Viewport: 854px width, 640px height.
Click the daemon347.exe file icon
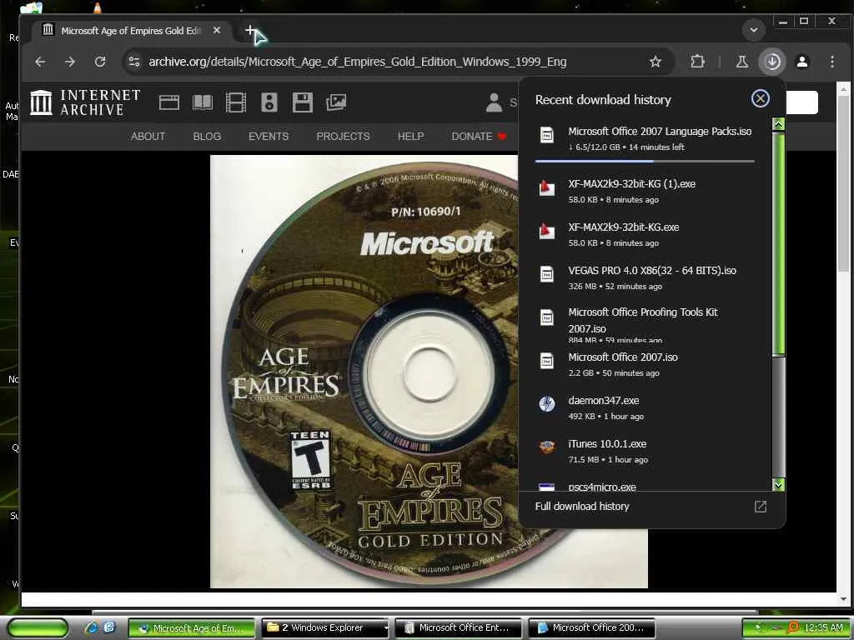[547, 404]
